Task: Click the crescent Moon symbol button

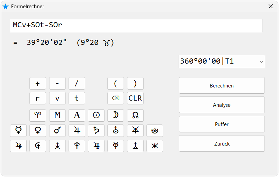Action: 116,115
